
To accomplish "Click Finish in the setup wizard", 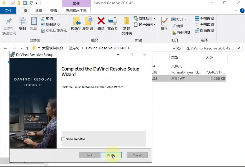I will [x=111, y=155].
